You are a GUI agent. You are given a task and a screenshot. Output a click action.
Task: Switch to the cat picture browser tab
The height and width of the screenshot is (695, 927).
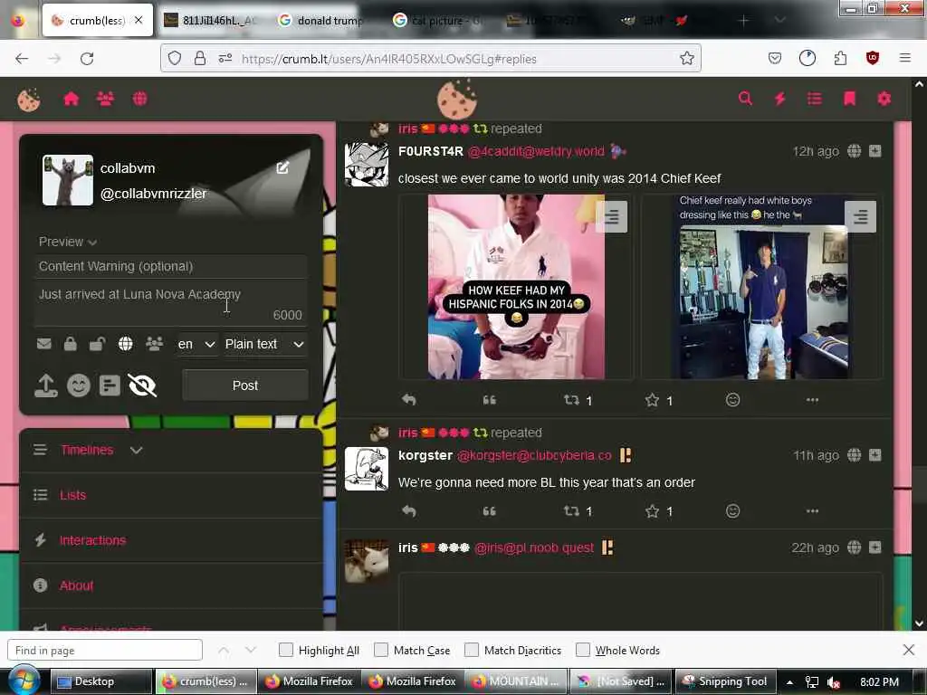click(437, 20)
